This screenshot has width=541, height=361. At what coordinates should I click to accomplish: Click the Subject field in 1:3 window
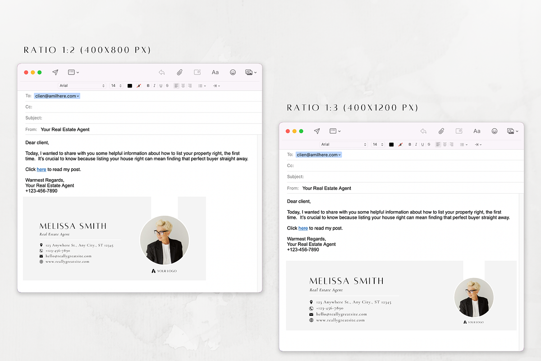pyautogui.click(x=405, y=176)
